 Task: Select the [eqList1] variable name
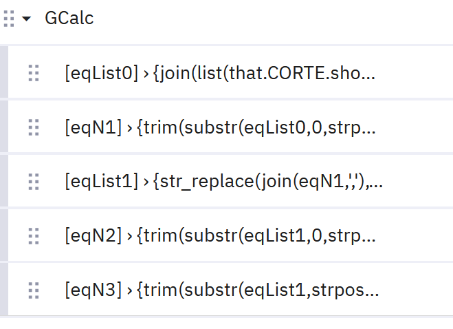point(102,182)
